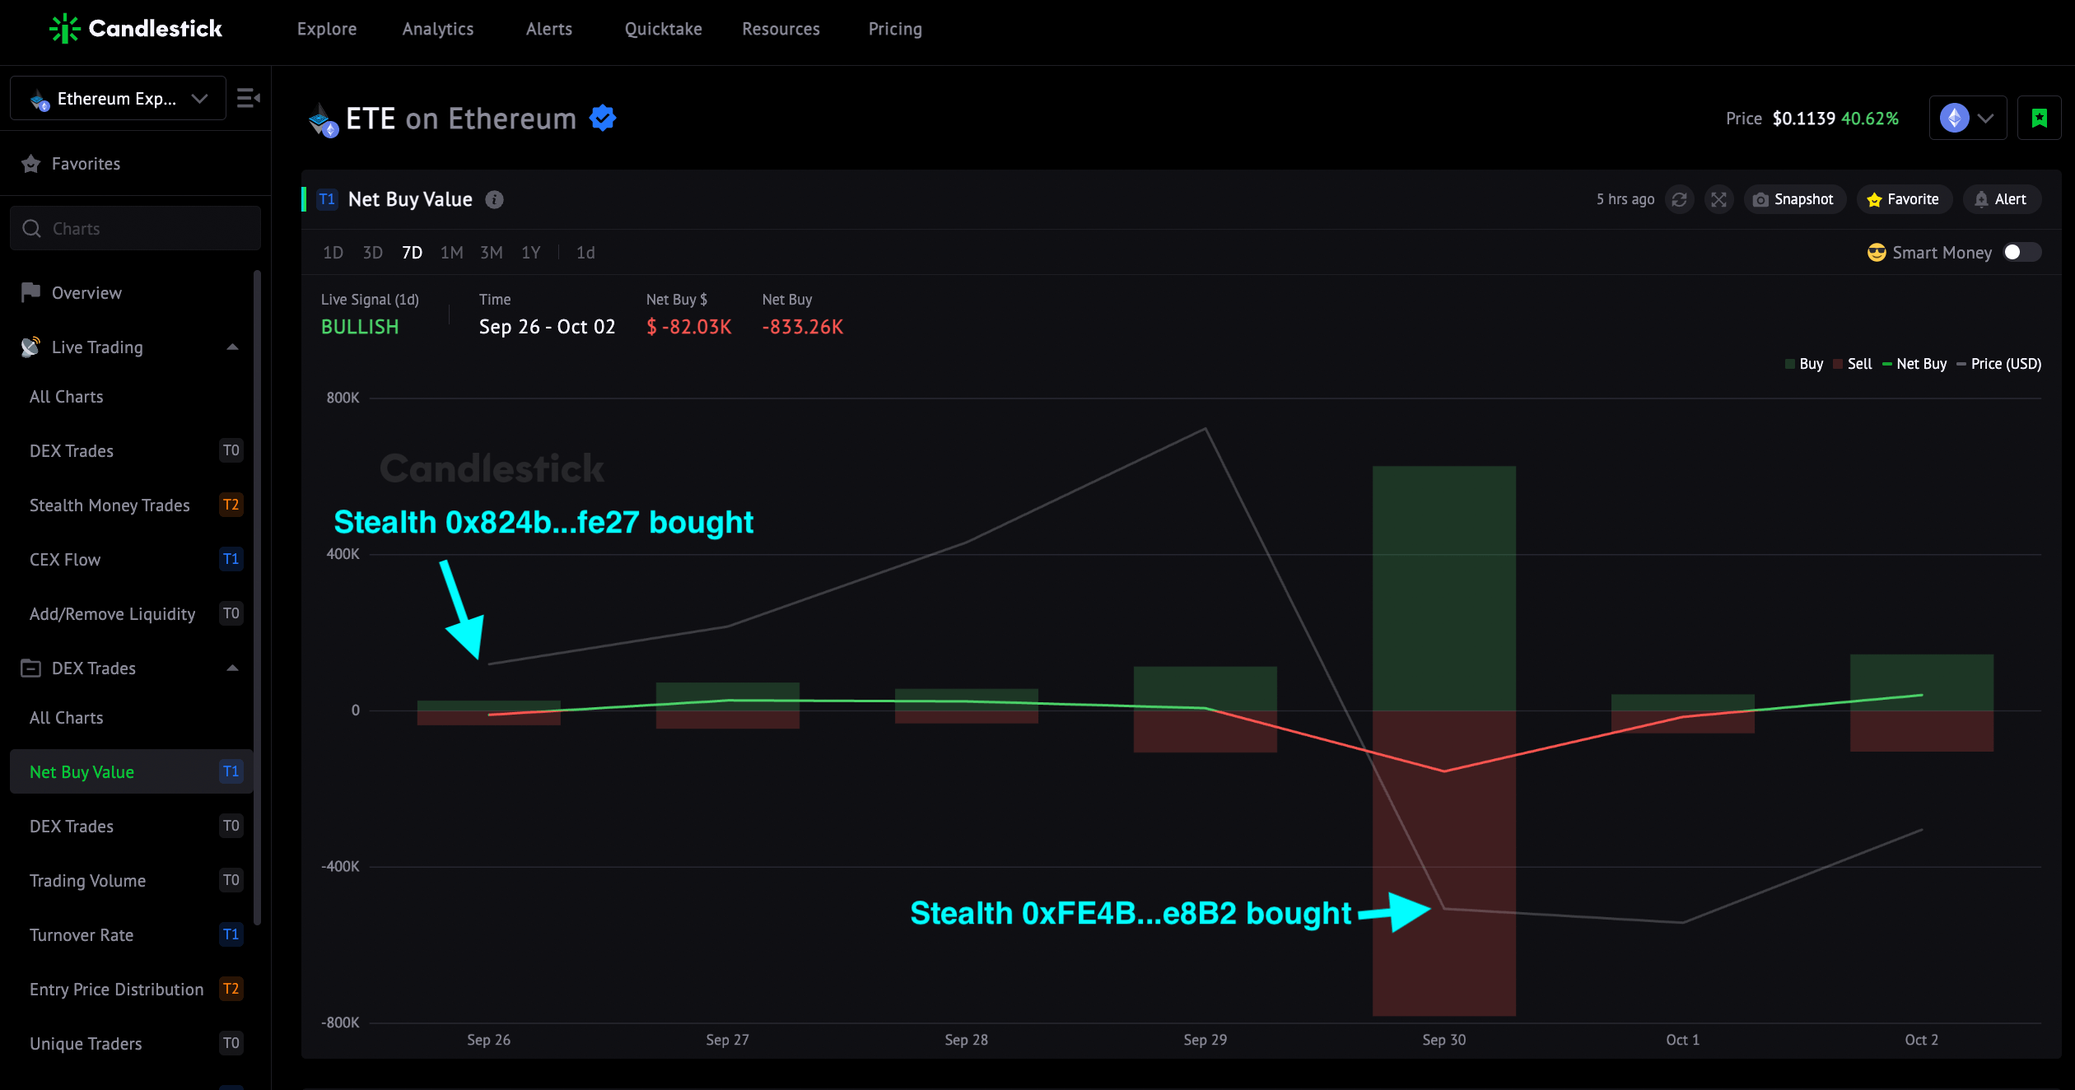2075x1090 pixels.
Task: Open Net Buy Value info tooltip icon
Action: [494, 199]
